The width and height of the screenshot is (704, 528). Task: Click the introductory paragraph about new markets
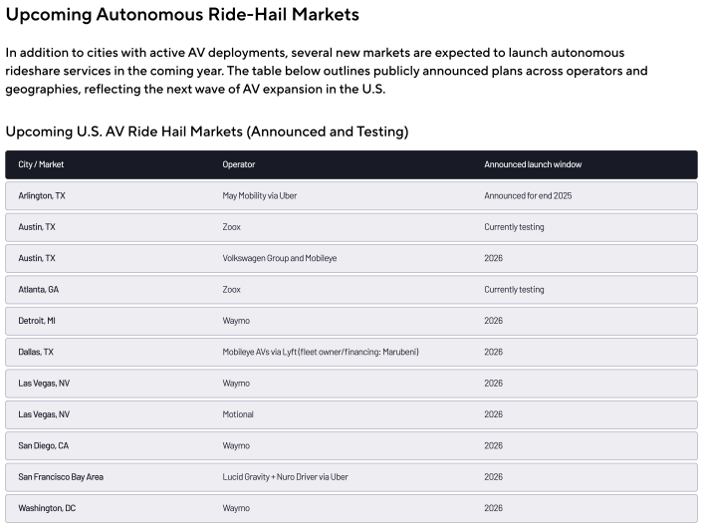point(327,70)
